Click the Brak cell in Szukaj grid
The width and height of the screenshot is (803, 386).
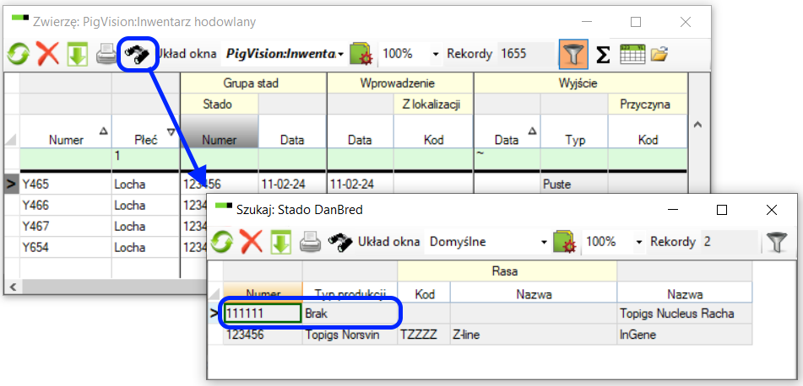click(x=350, y=314)
